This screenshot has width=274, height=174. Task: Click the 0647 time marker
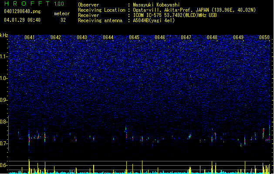click(186, 37)
